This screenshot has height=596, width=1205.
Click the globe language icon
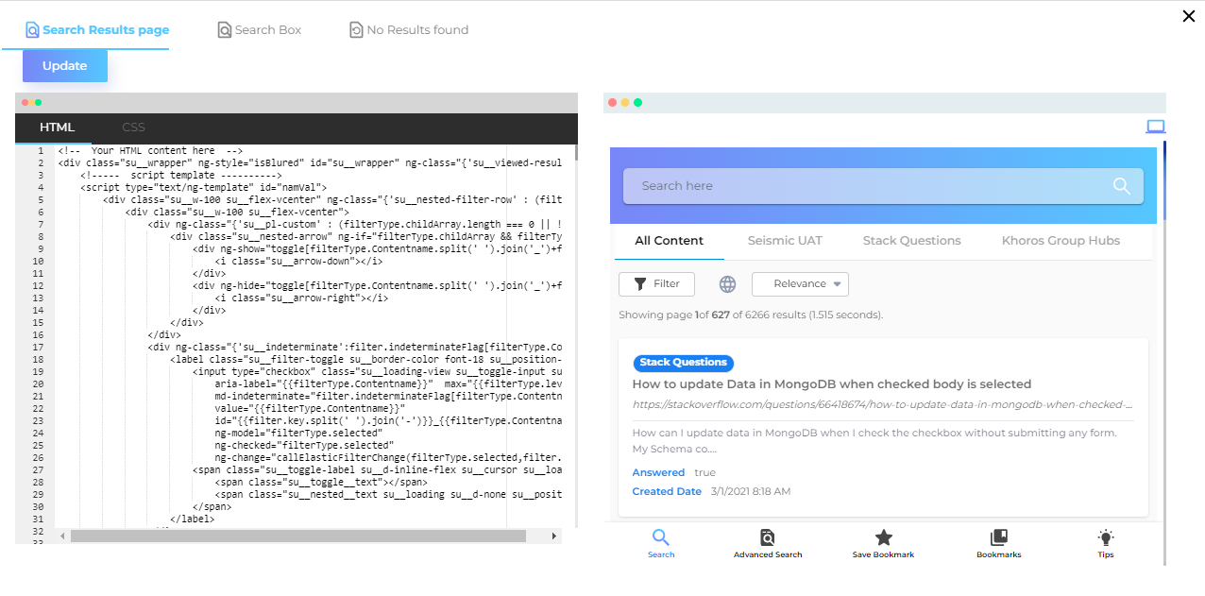coord(727,284)
